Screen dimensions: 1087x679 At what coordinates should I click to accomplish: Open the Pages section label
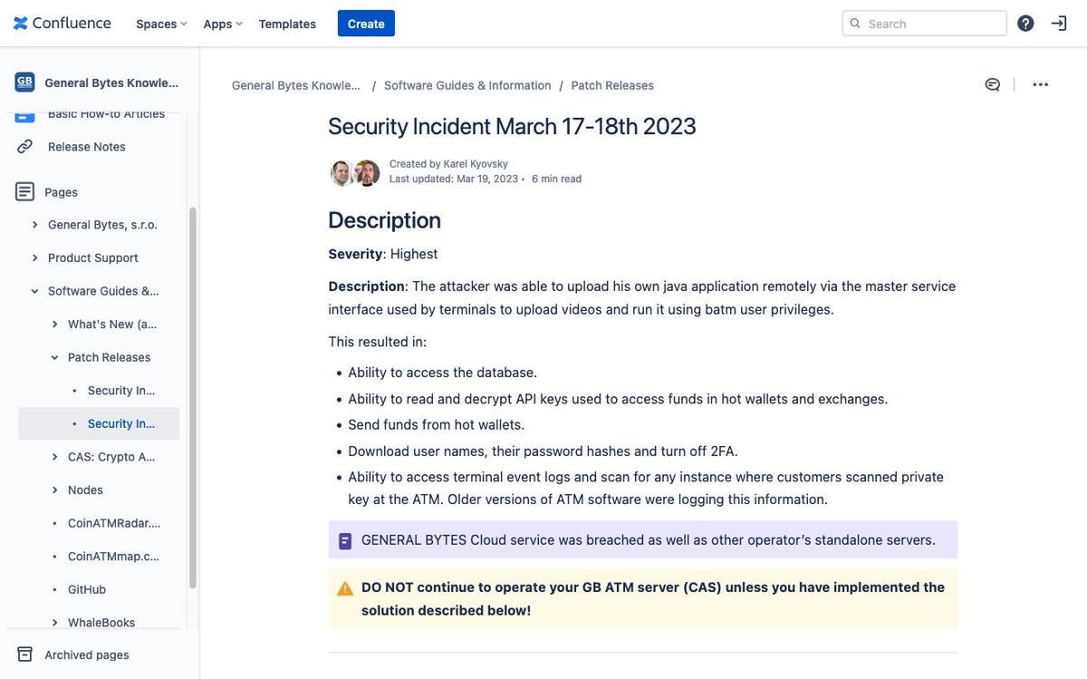(61, 192)
